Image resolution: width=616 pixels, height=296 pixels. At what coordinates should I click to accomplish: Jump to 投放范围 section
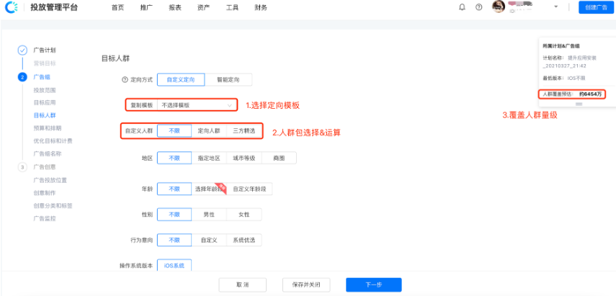[x=45, y=90]
